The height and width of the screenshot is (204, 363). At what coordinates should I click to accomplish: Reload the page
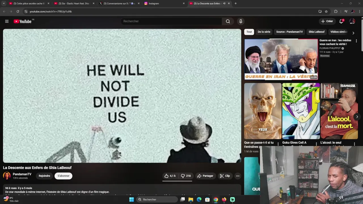pos(18,12)
